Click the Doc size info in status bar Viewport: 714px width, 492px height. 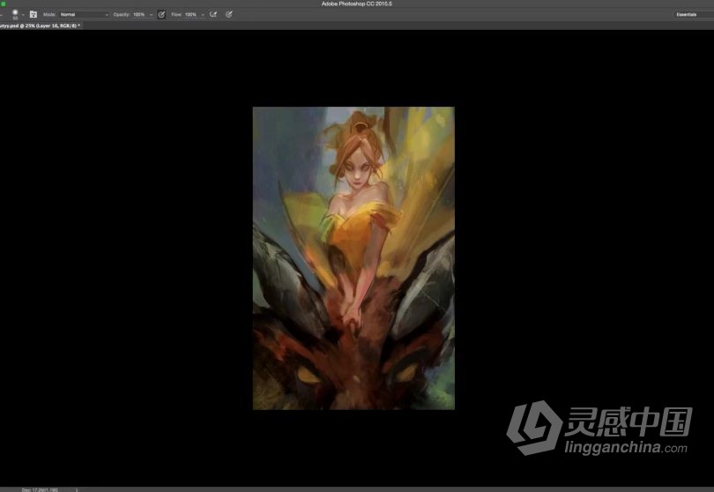coord(40,489)
